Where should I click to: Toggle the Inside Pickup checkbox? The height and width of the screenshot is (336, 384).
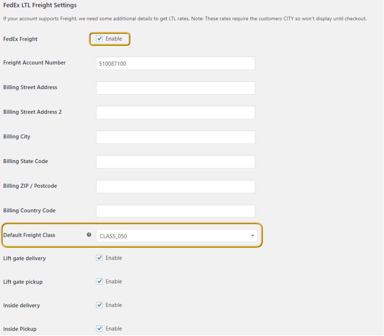[99, 329]
